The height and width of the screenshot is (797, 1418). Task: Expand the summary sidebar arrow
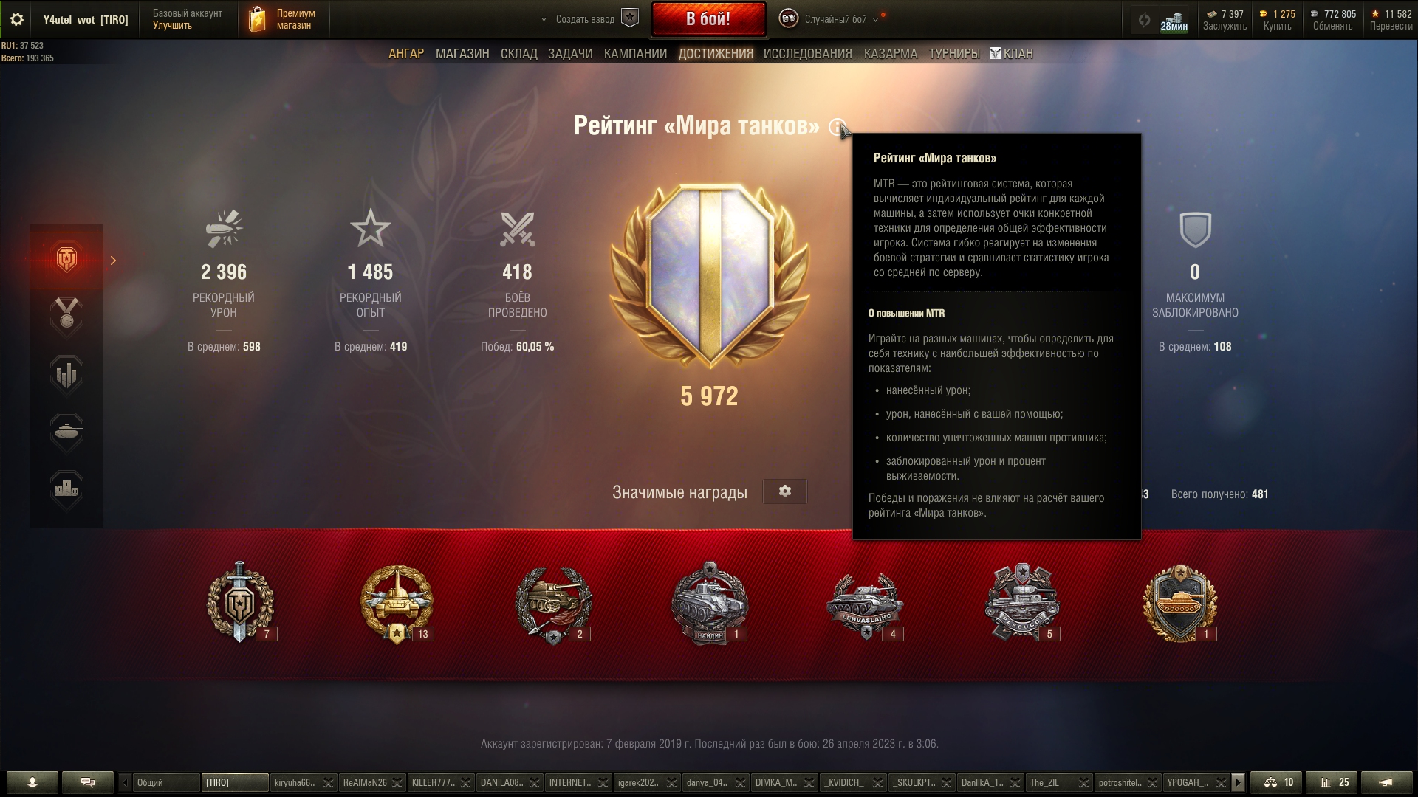(x=113, y=261)
